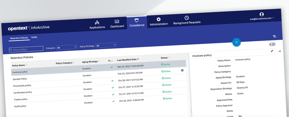Image resolution: width=289 pixels, height=117 pixels.
Task: Open the Category dropdown
Action: click(67, 47)
